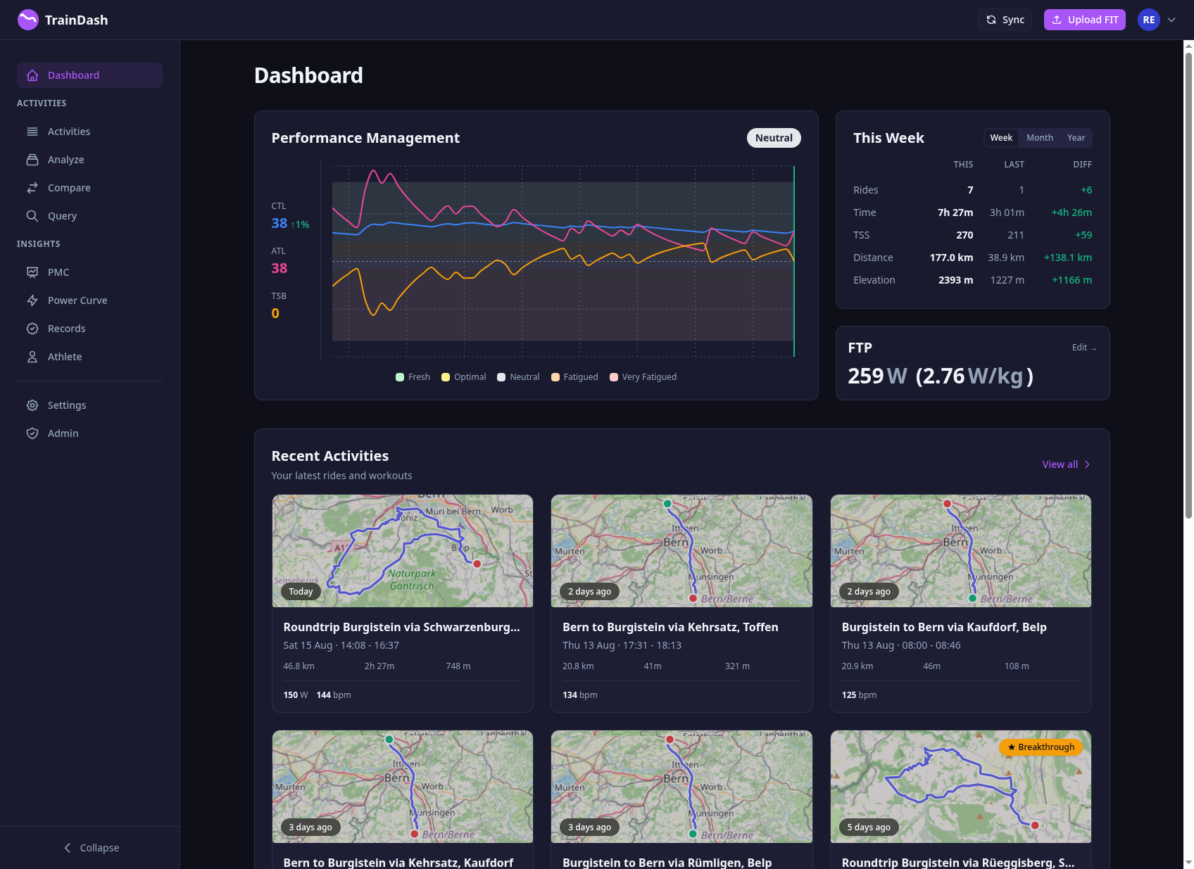Click the Sync button
Viewport: 1194px width, 869px height.
[x=1005, y=20]
